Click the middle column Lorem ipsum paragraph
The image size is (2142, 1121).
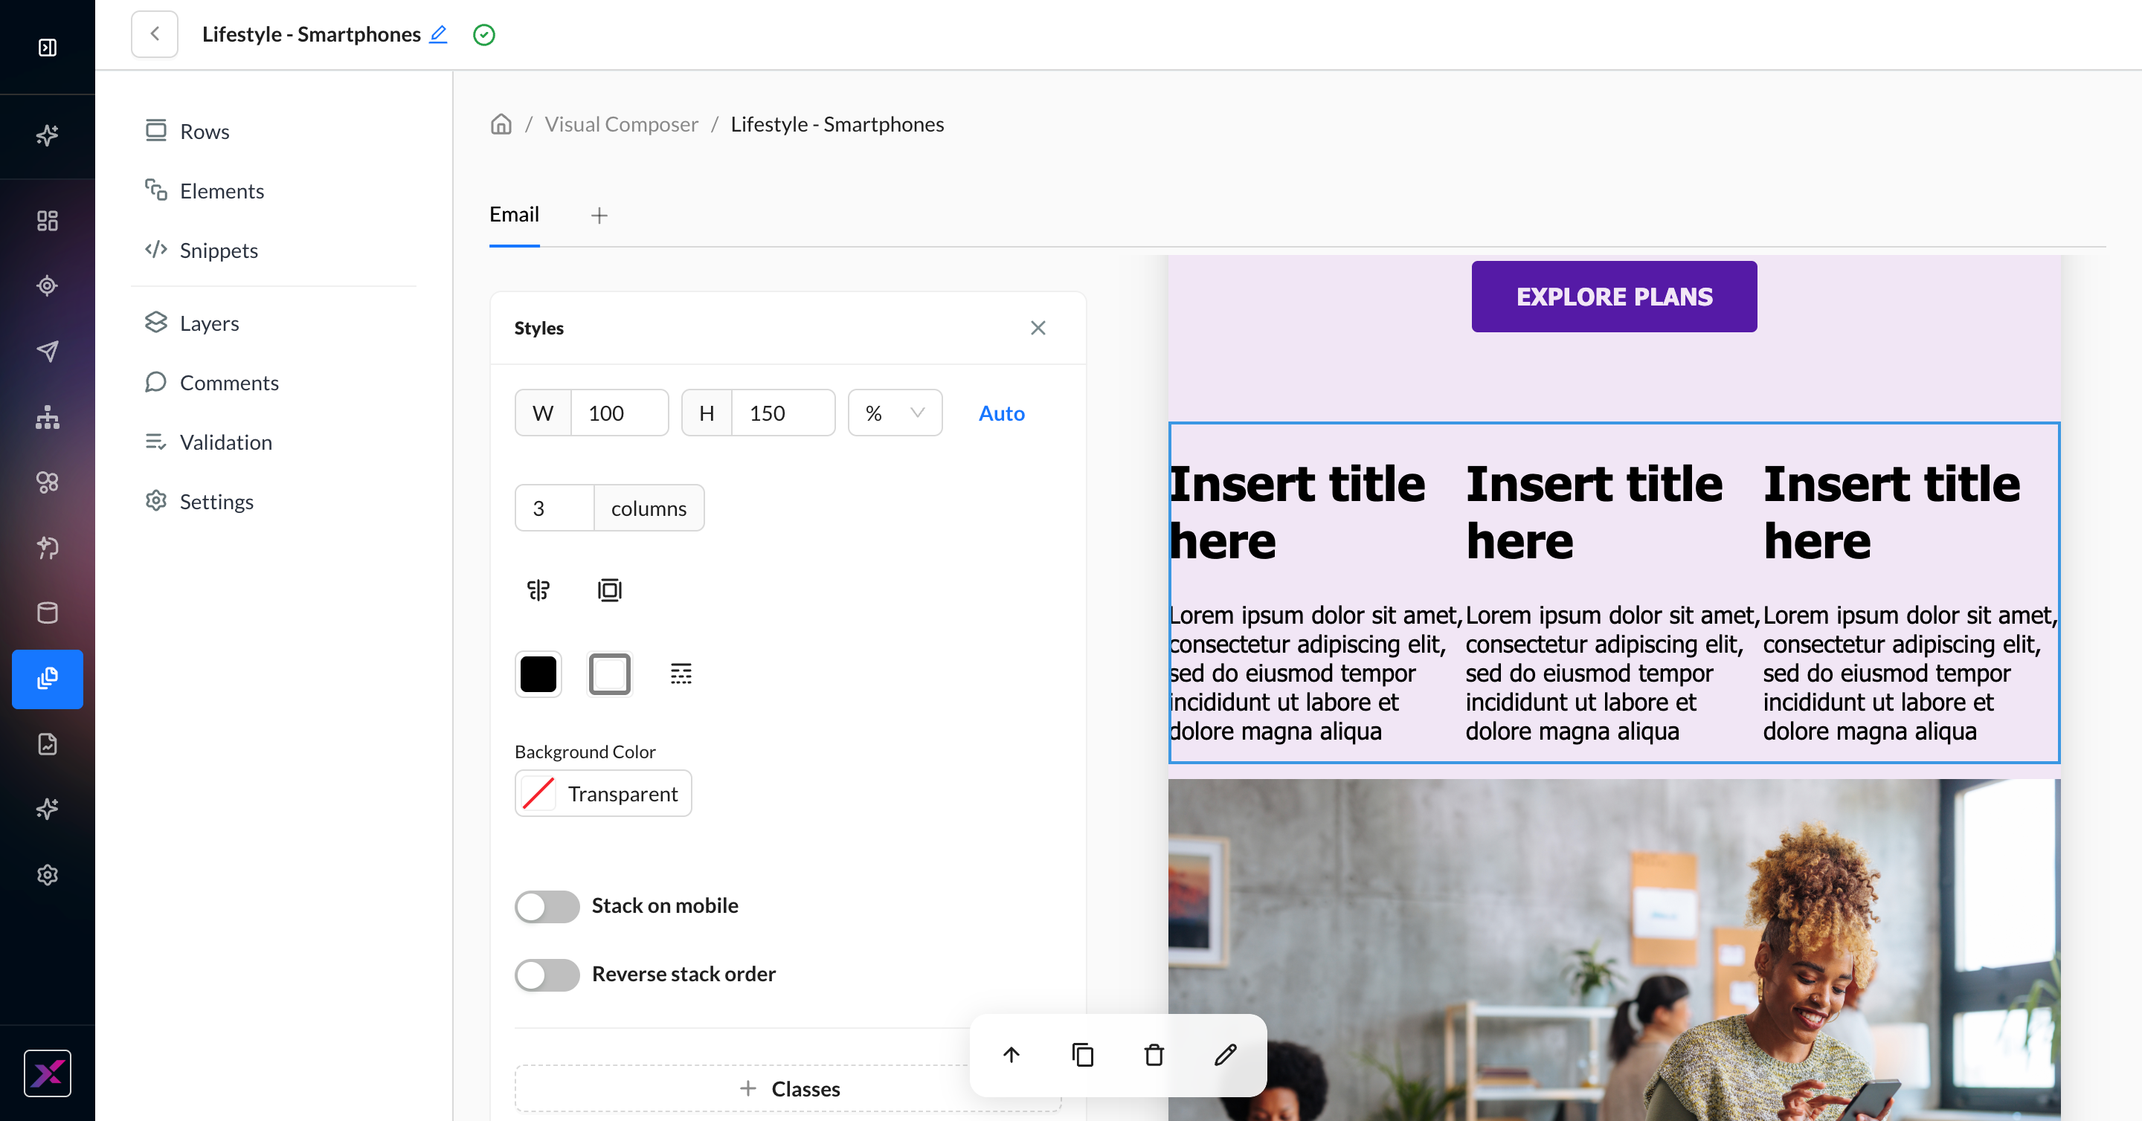(1612, 673)
